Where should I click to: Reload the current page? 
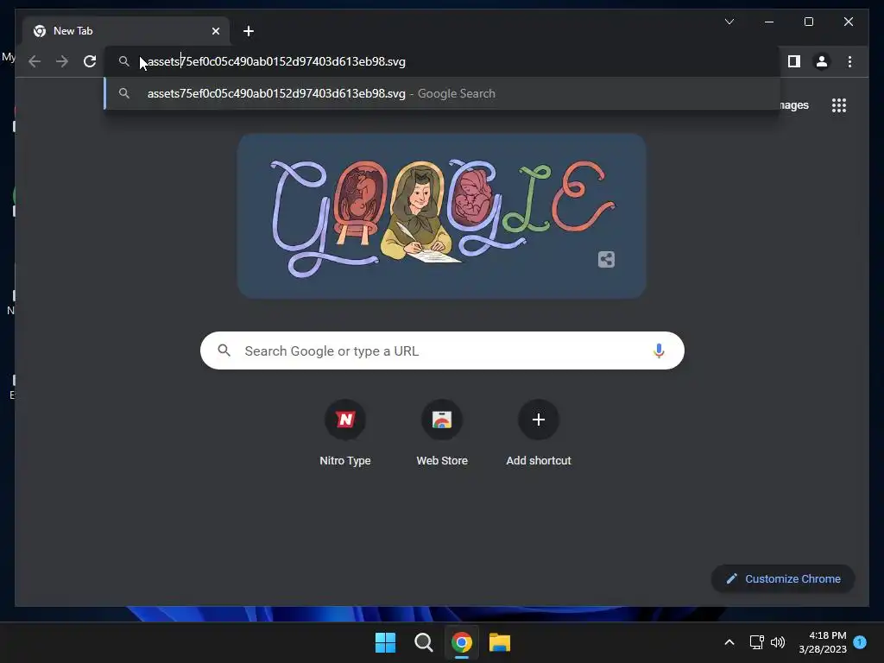pyautogui.click(x=90, y=61)
